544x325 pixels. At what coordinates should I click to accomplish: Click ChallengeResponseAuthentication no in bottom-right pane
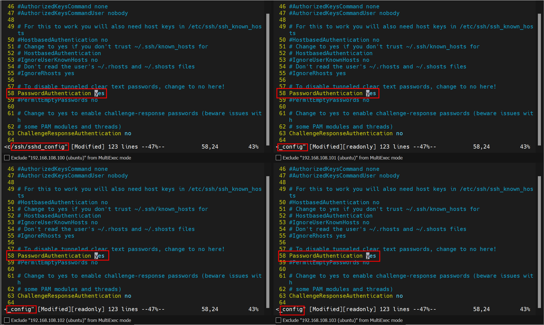click(346, 296)
